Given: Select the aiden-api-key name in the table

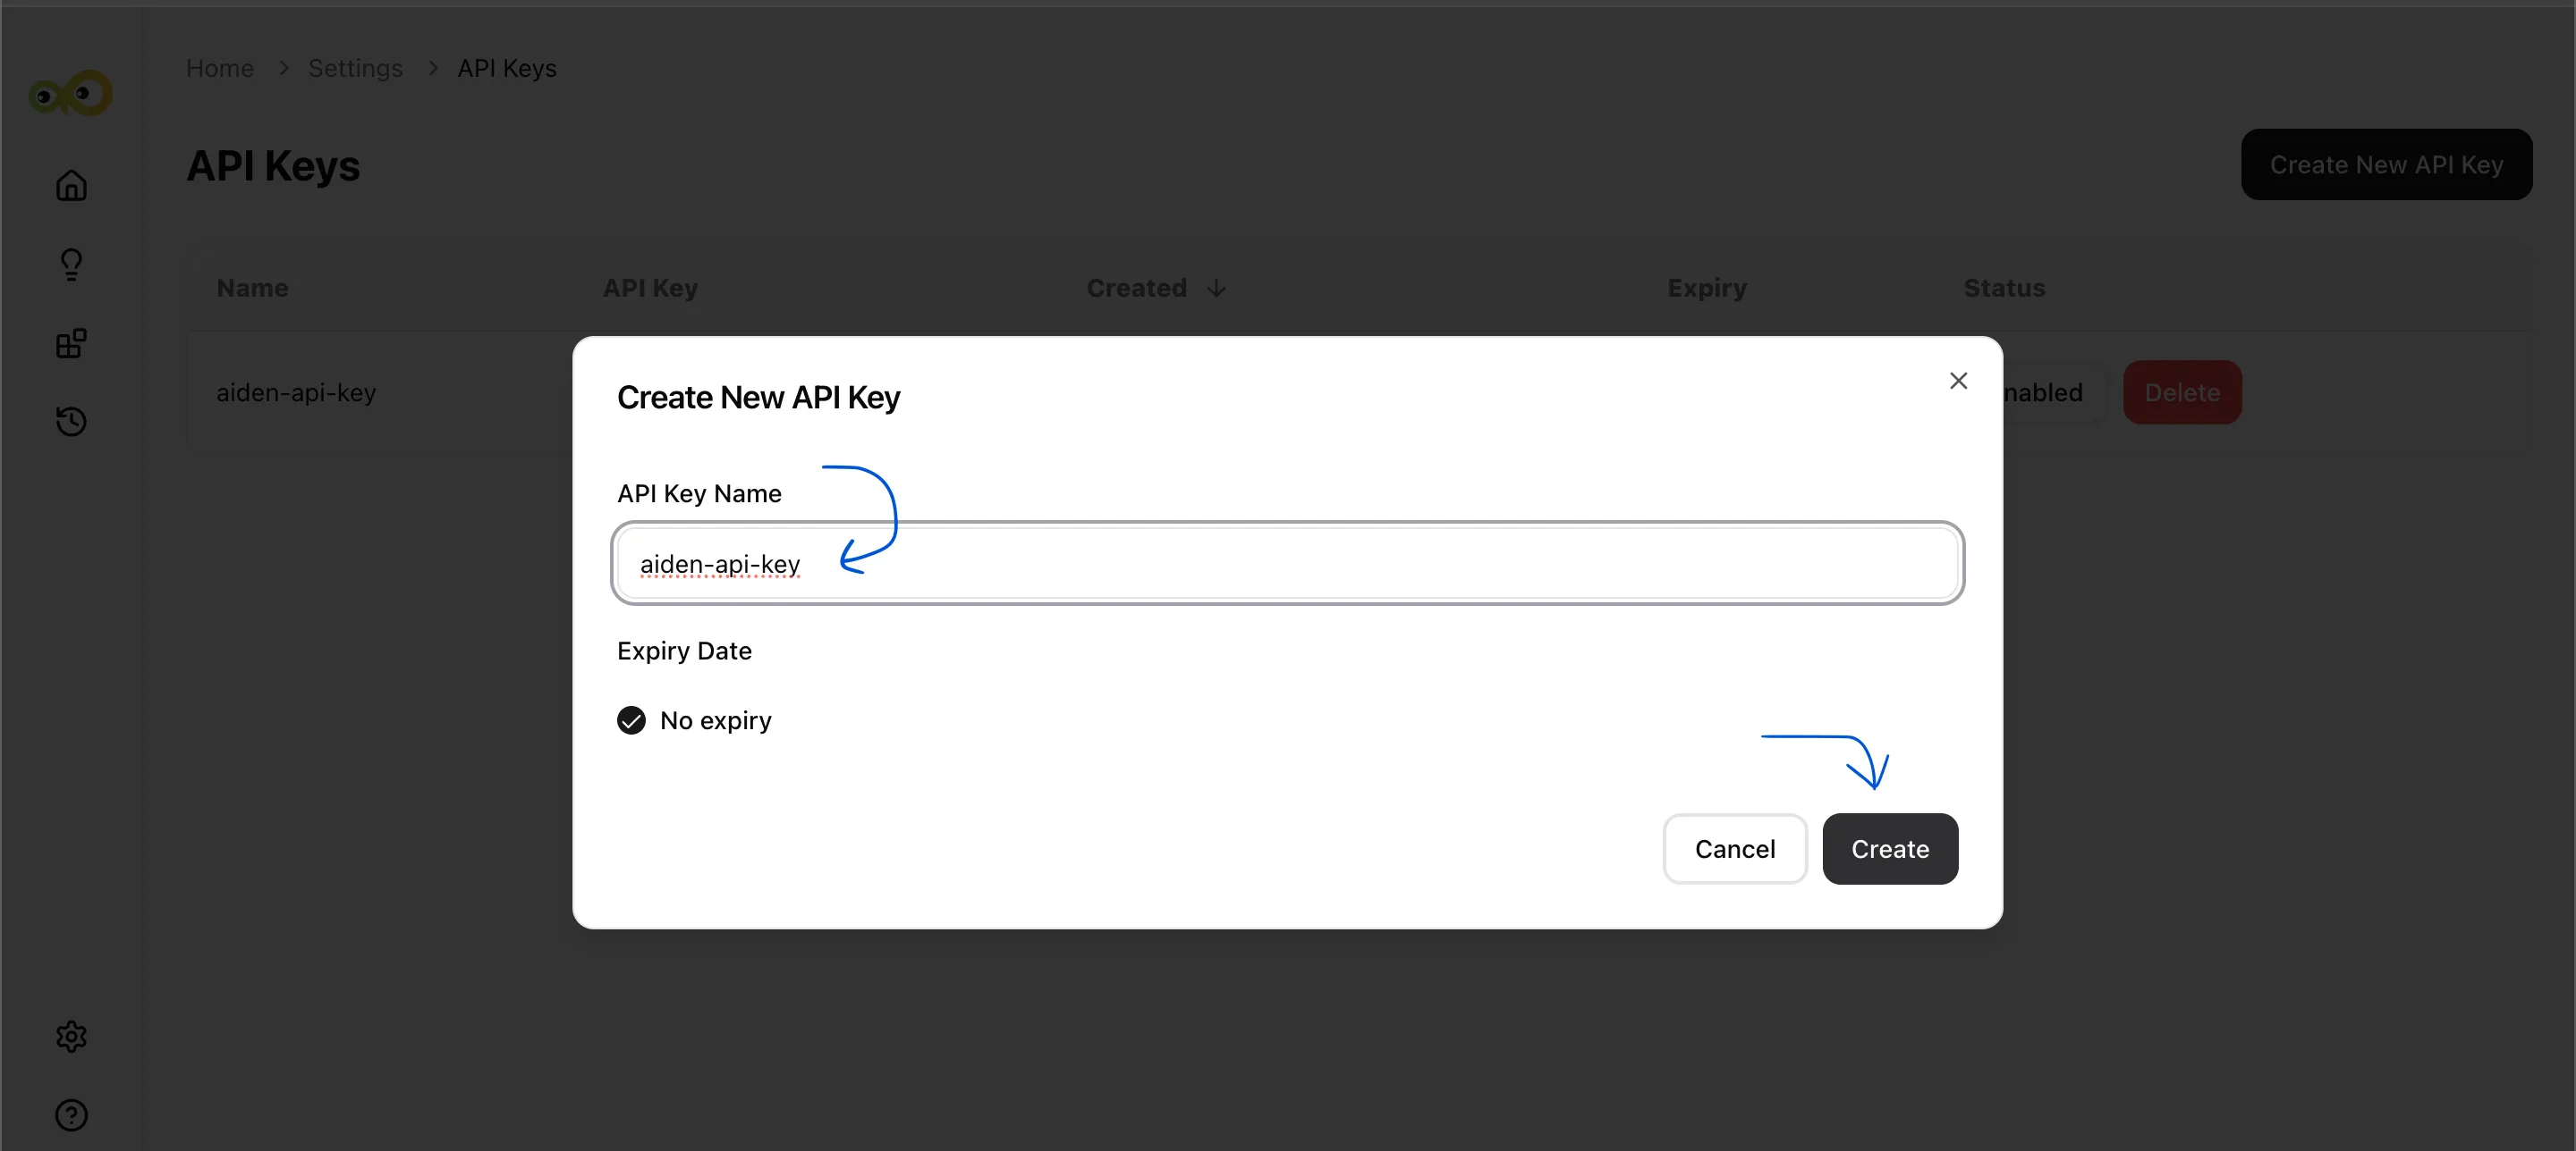Looking at the screenshot, I should pyautogui.click(x=296, y=394).
